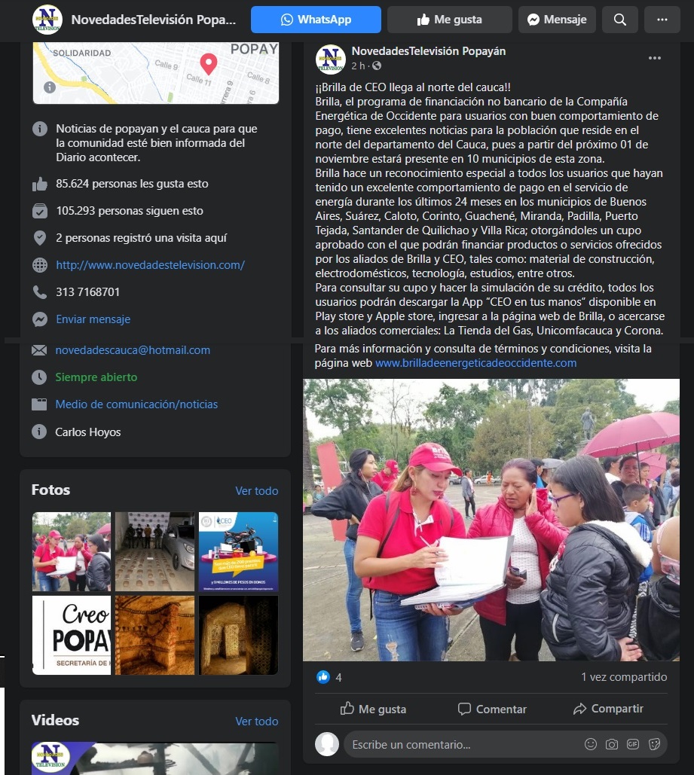Open the page header three-dots menu

point(662,20)
